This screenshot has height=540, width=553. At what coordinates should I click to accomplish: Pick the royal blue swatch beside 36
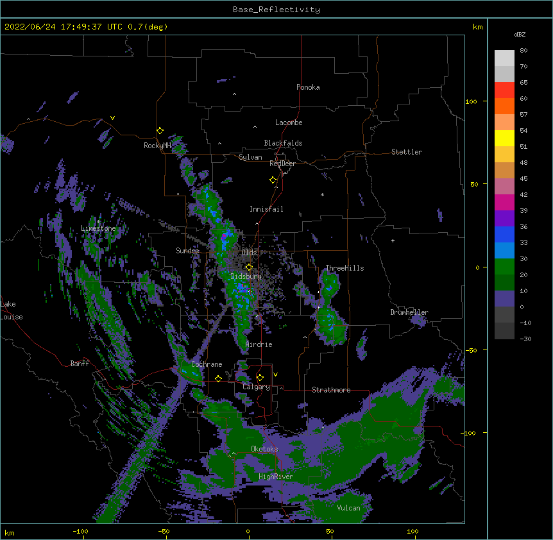coord(504,234)
